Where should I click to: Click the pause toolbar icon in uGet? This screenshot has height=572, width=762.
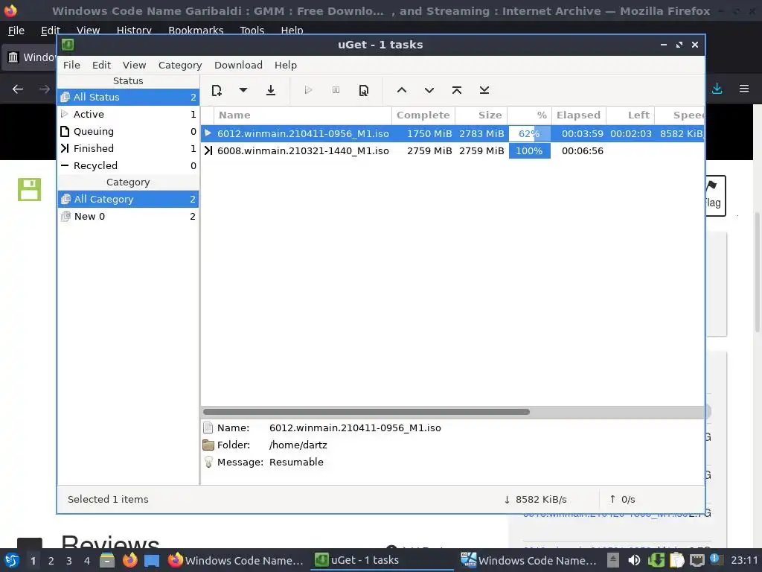(x=336, y=90)
